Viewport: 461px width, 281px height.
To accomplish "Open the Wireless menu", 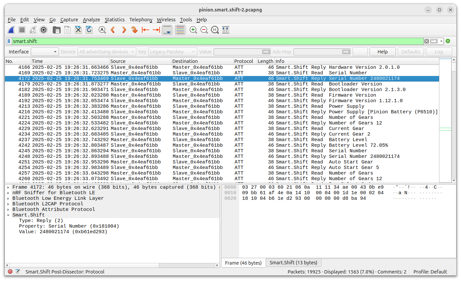I will coord(166,20).
